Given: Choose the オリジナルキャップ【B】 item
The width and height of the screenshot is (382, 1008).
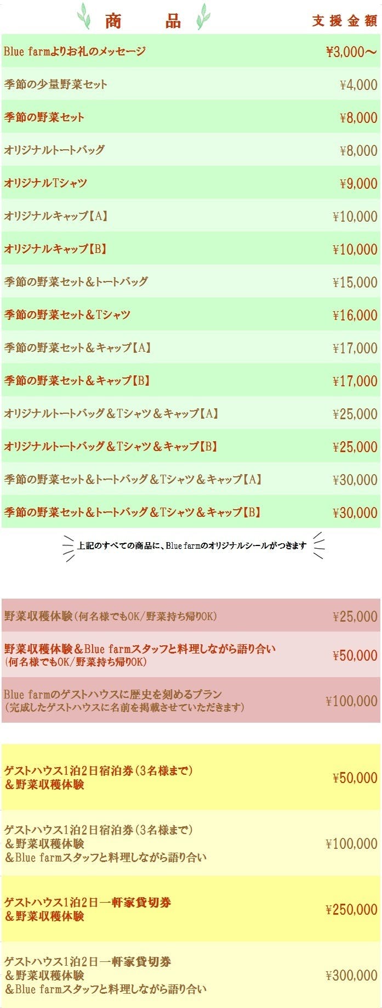Looking at the screenshot, I should 56,249.
